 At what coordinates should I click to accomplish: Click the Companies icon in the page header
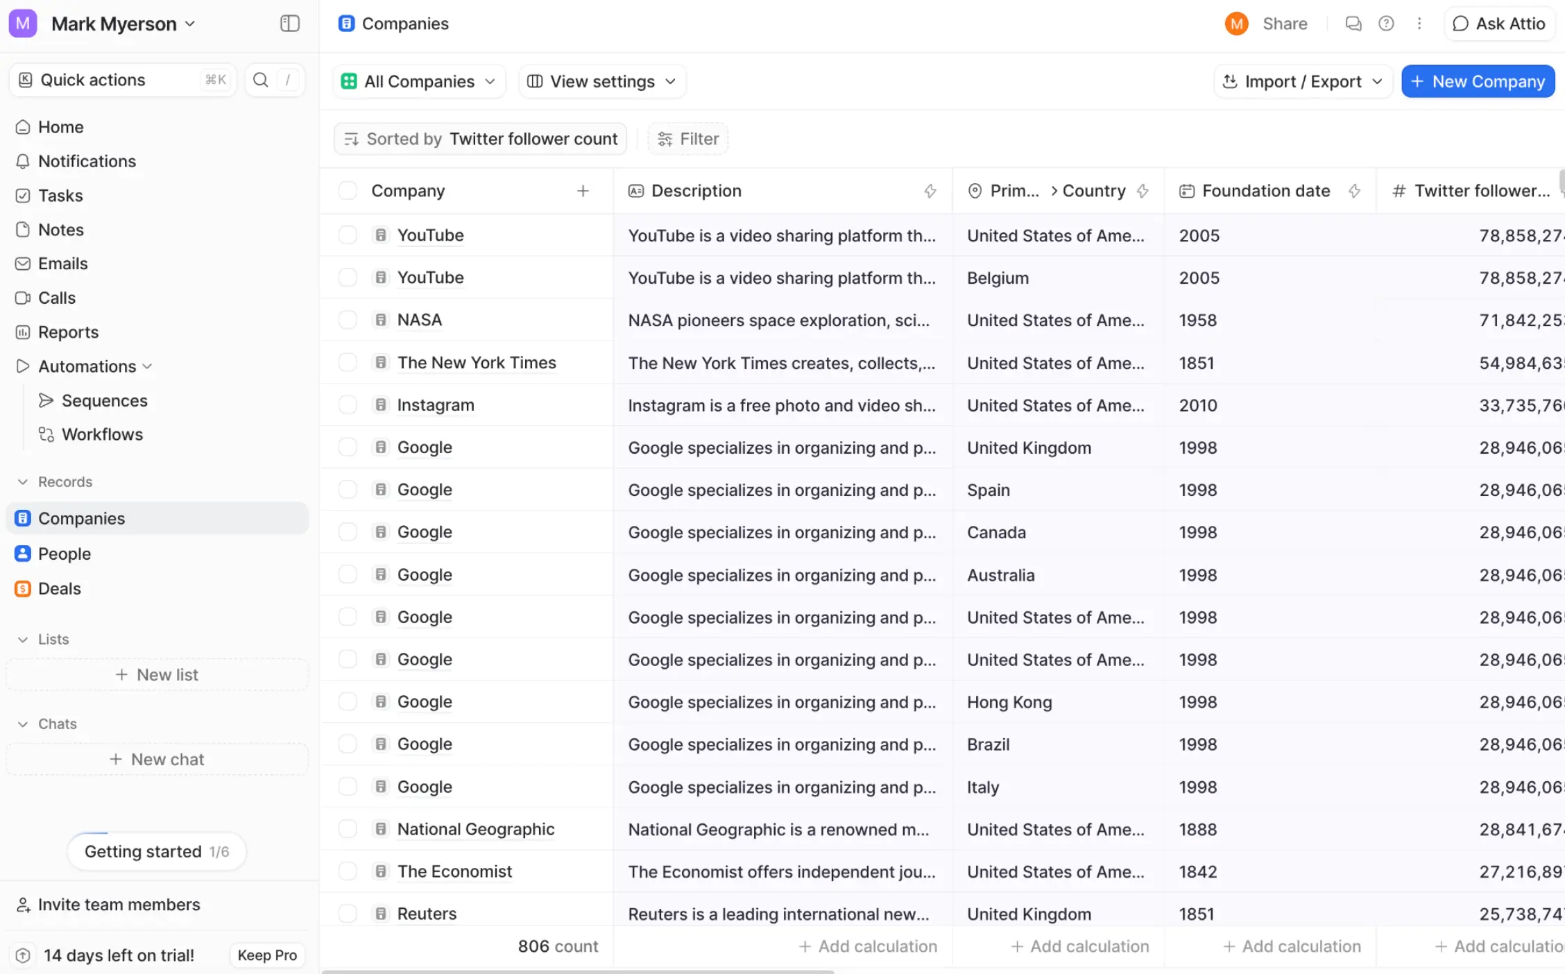(x=346, y=24)
